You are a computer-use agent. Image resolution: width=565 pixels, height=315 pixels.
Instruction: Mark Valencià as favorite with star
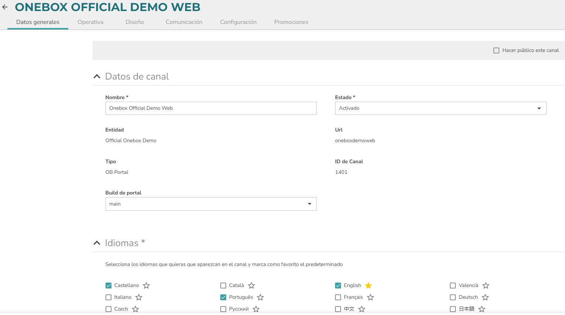pyautogui.click(x=486, y=286)
